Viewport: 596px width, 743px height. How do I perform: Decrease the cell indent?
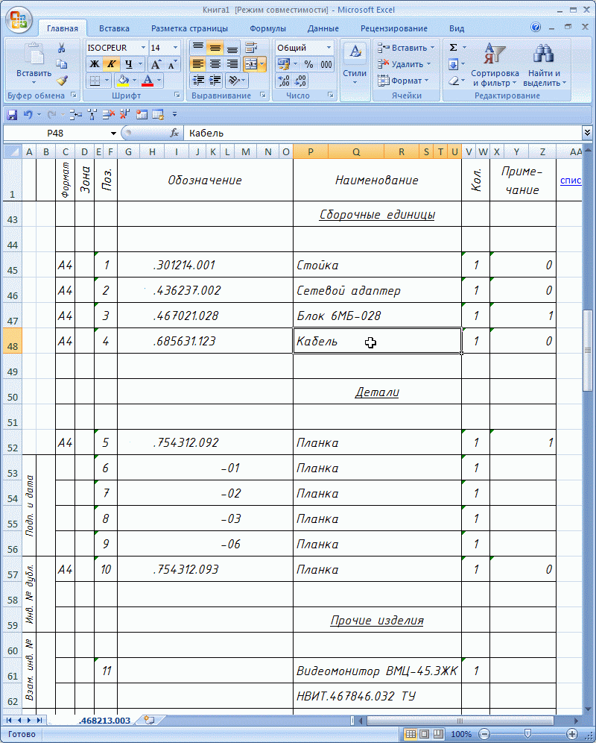tap(198, 80)
